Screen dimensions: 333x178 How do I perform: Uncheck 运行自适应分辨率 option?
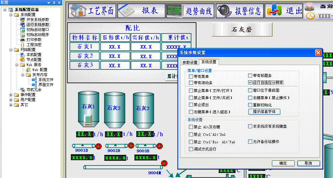point(250,83)
